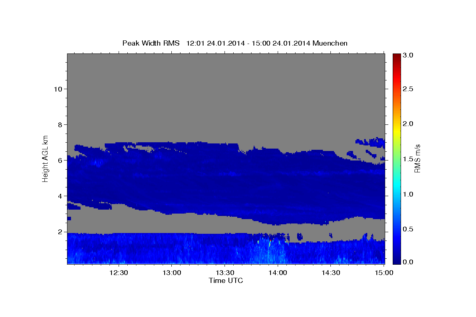
Task: Click the height tick label '4'
Action: [59, 196]
